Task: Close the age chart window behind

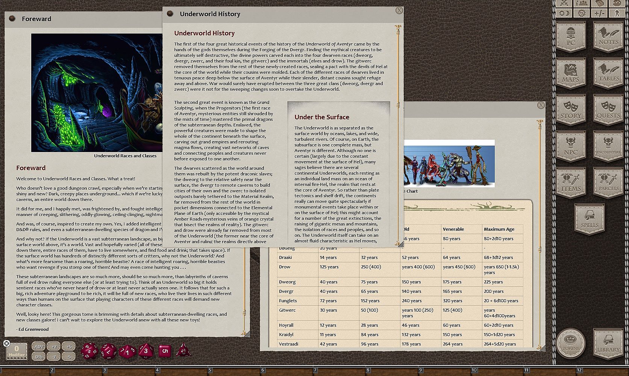Action: 541,105
